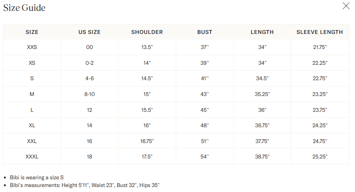This screenshot has height=192, width=355.
Task: Select the LENGTH column header
Action: click(x=262, y=32)
